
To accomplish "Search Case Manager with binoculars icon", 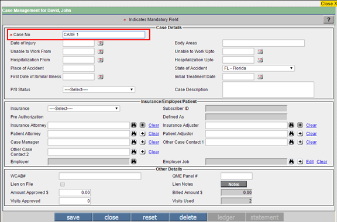I will [x=133, y=142].
